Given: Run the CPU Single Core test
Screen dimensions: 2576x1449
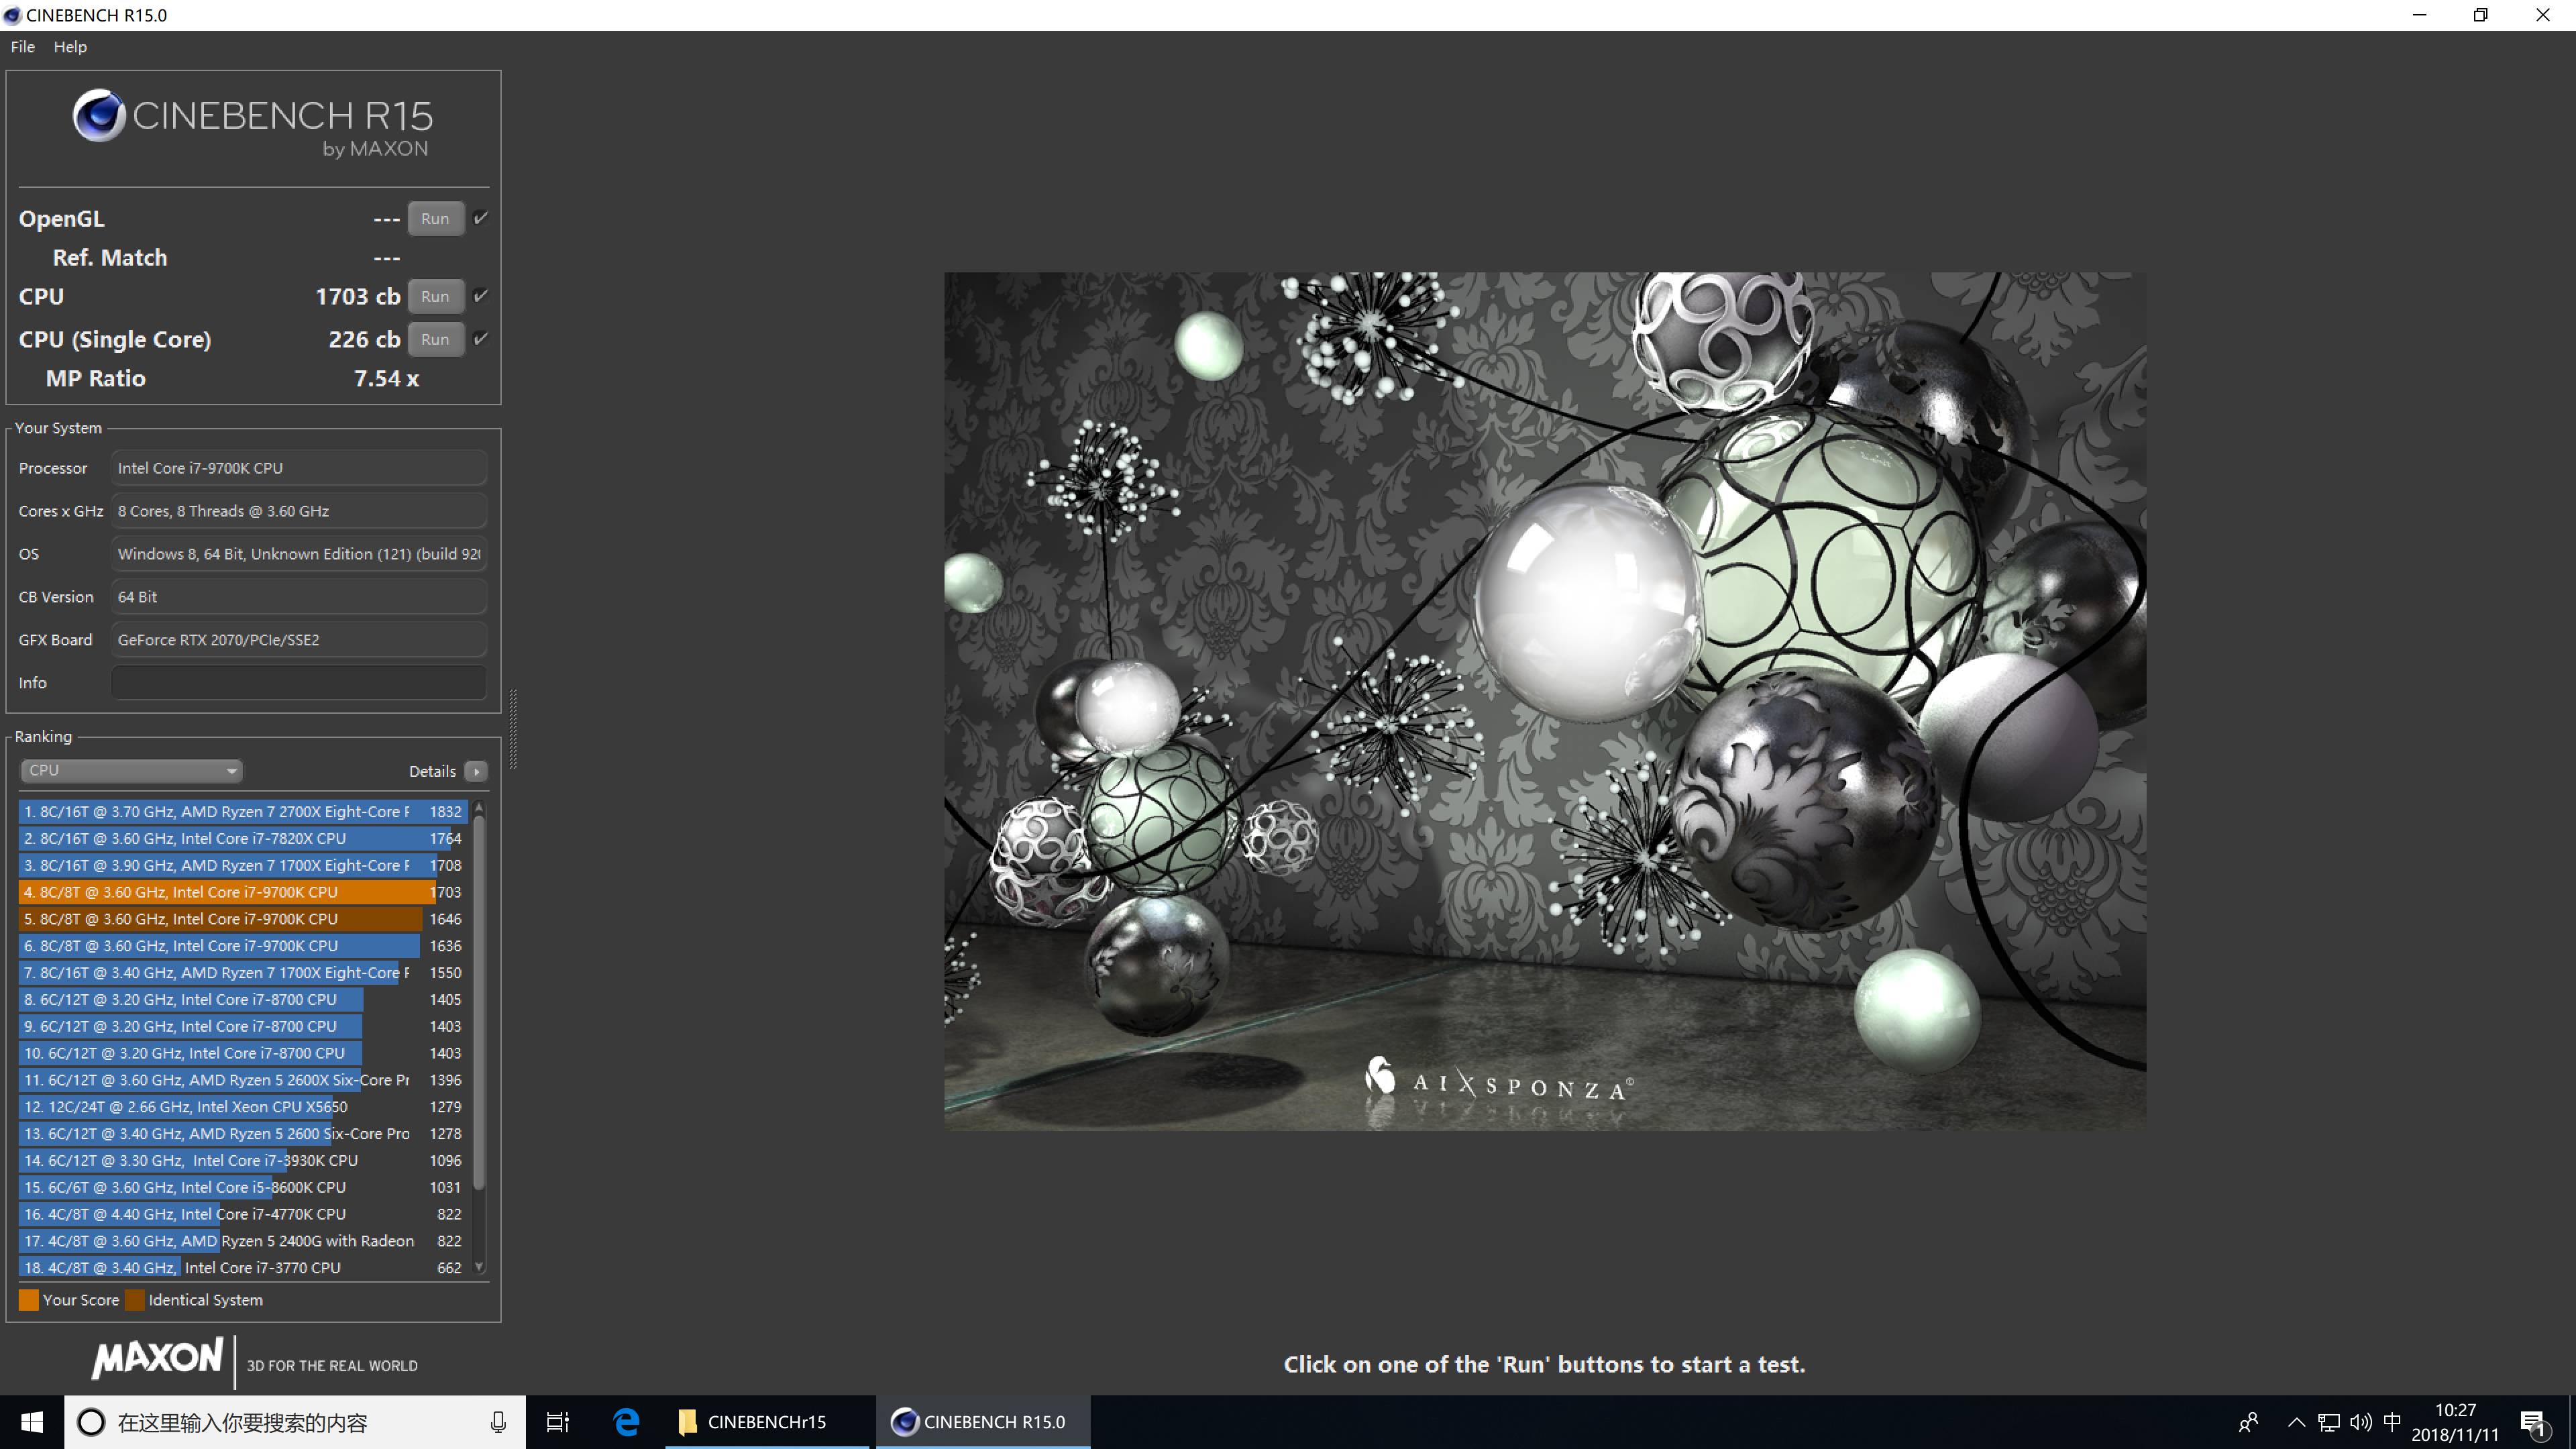Looking at the screenshot, I should tap(435, 339).
